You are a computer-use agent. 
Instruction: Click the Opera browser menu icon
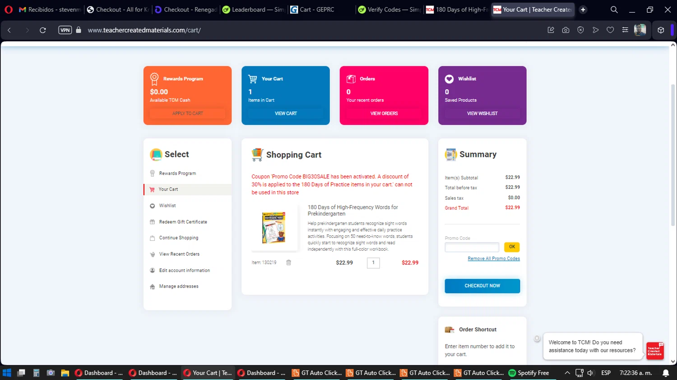(9, 9)
